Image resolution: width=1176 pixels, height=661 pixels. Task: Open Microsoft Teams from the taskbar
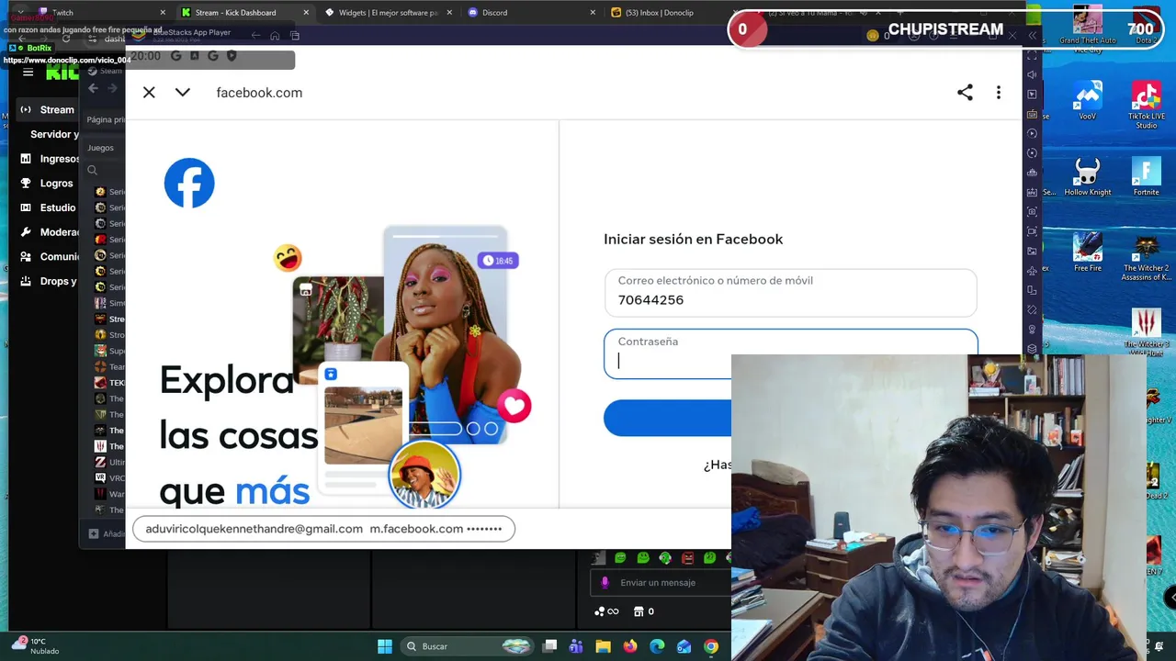click(576, 646)
